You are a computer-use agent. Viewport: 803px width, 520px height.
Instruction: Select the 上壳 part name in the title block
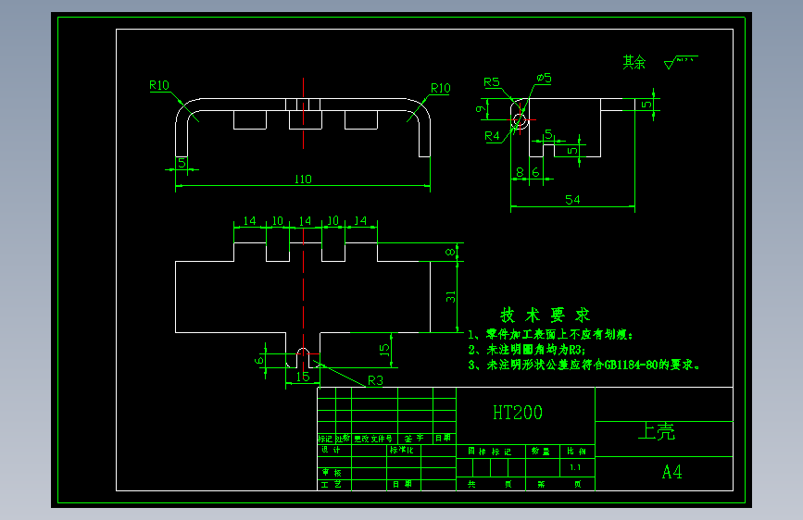click(x=657, y=431)
